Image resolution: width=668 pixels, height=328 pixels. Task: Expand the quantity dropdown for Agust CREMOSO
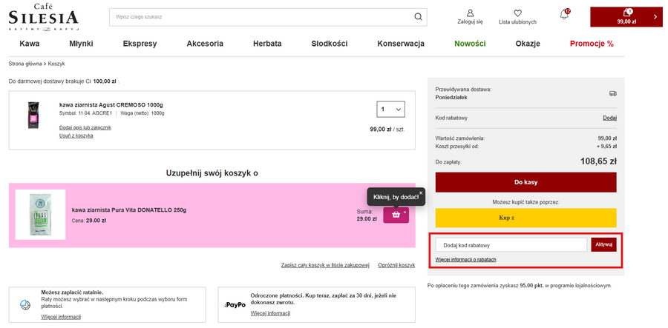click(x=390, y=110)
